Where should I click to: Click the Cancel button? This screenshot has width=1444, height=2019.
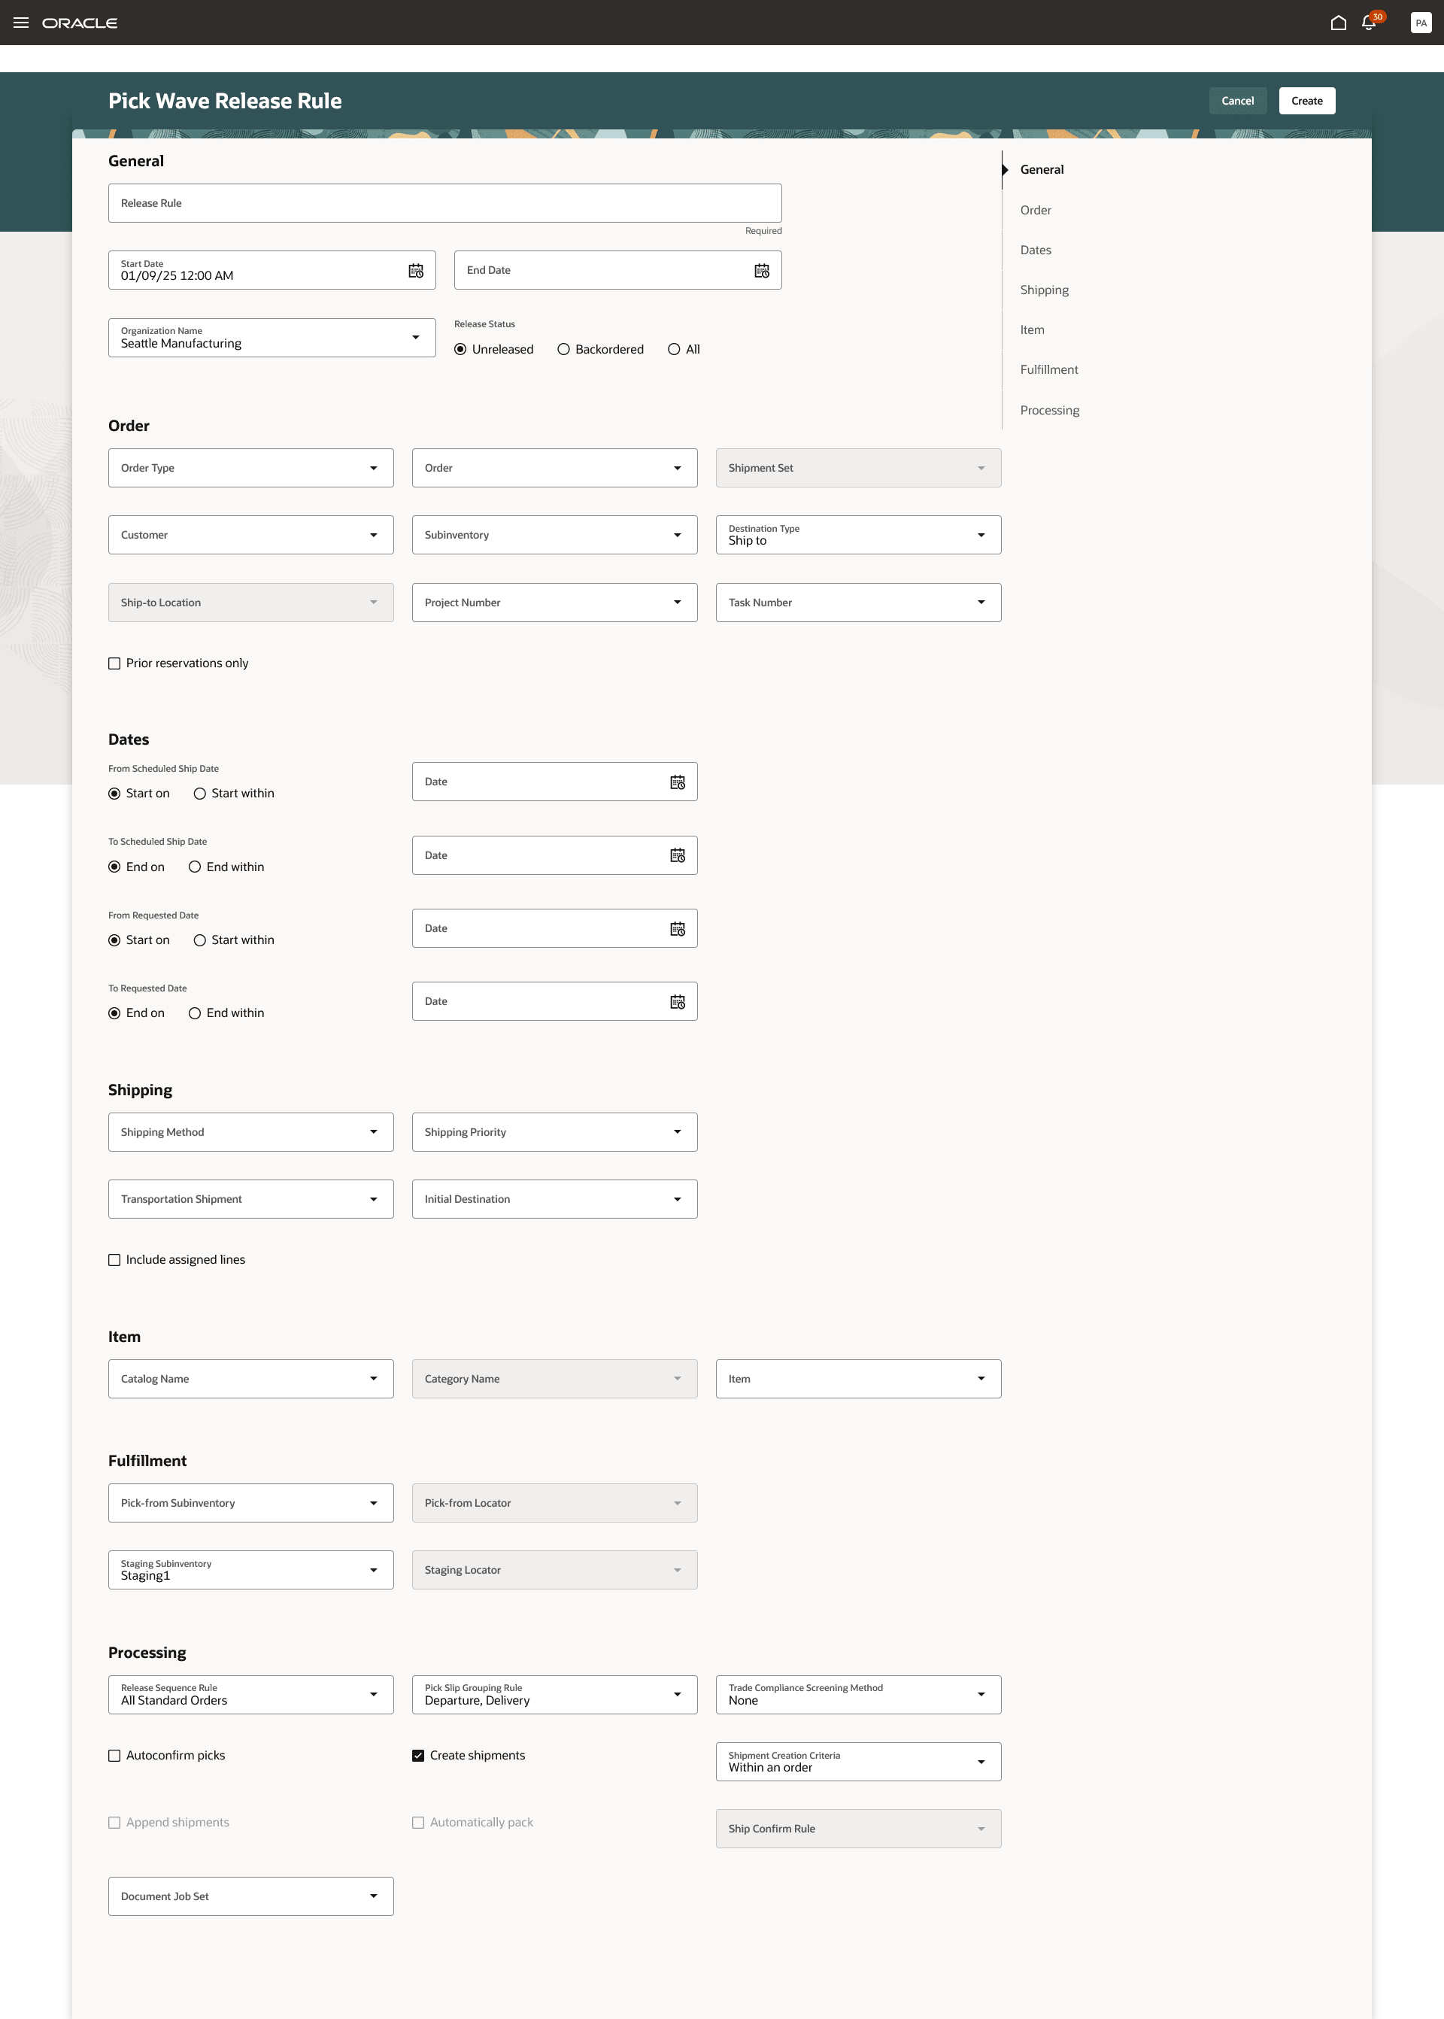(1237, 101)
